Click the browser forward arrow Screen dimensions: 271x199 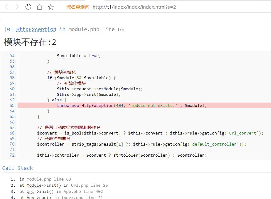17,7
